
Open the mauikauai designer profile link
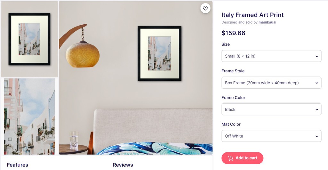pos(267,22)
